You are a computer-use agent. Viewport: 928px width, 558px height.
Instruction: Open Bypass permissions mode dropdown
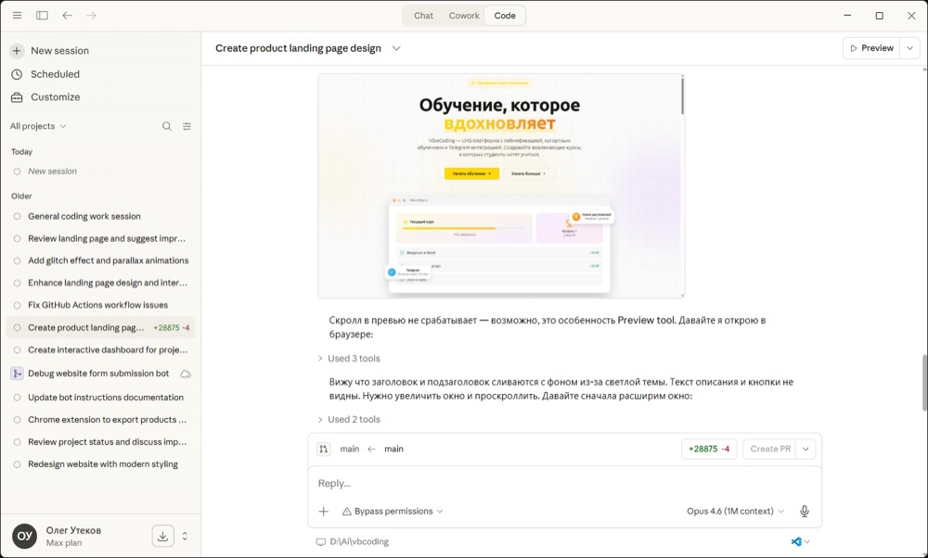[x=393, y=512]
